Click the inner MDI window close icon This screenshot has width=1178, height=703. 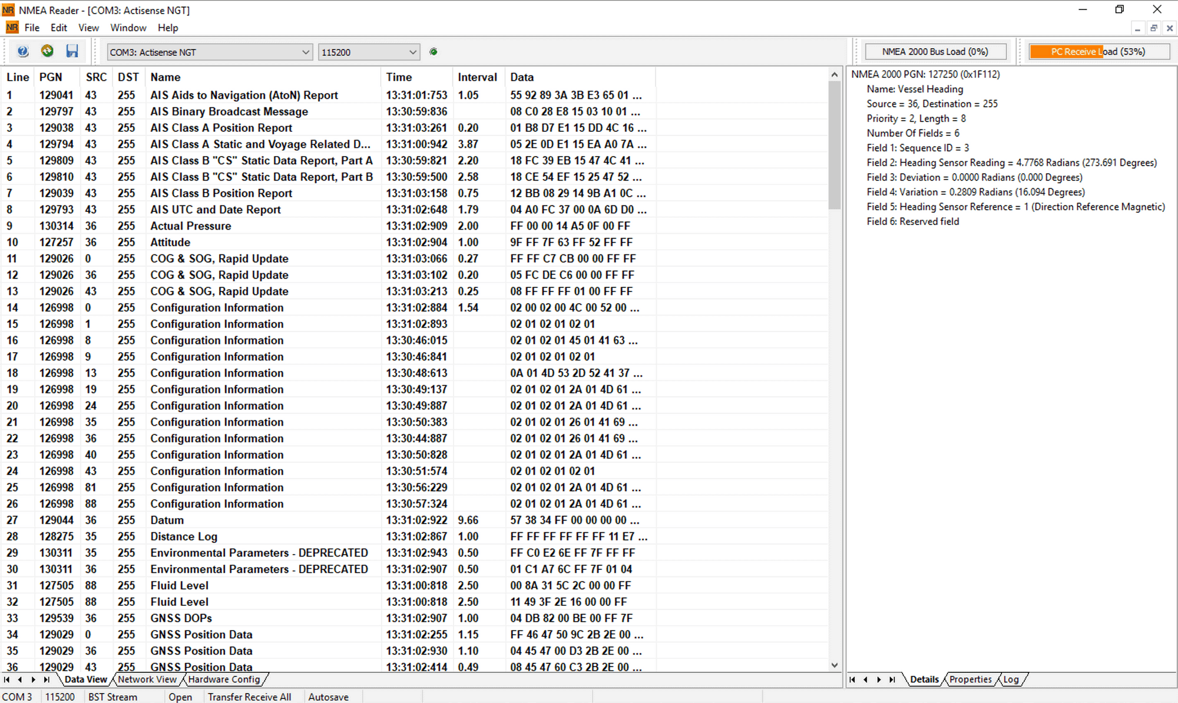click(x=1170, y=28)
